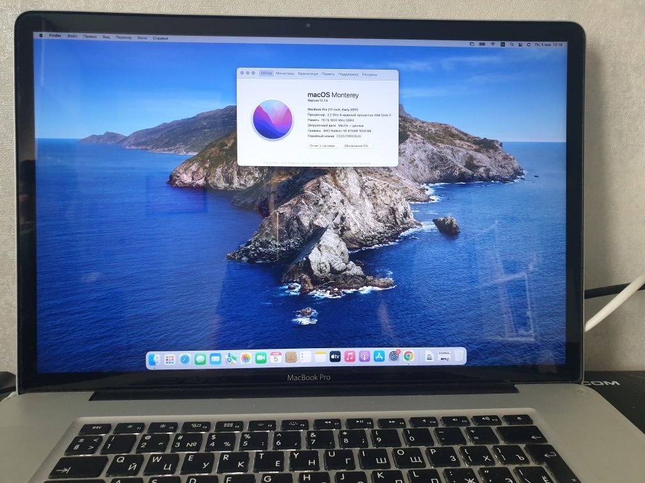Open Finder from the dock
Image resolution: width=645 pixels, height=483 pixels.
tap(154, 359)
